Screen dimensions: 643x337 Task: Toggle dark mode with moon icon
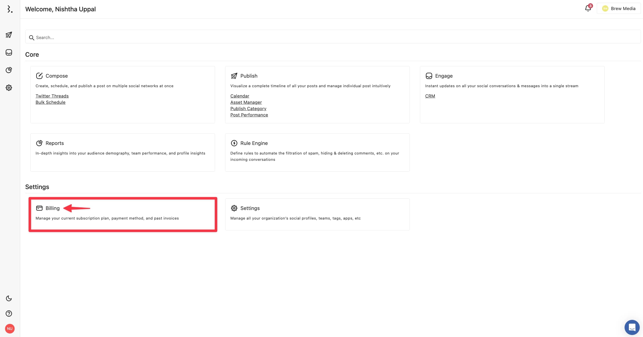[x=9, y=298]
